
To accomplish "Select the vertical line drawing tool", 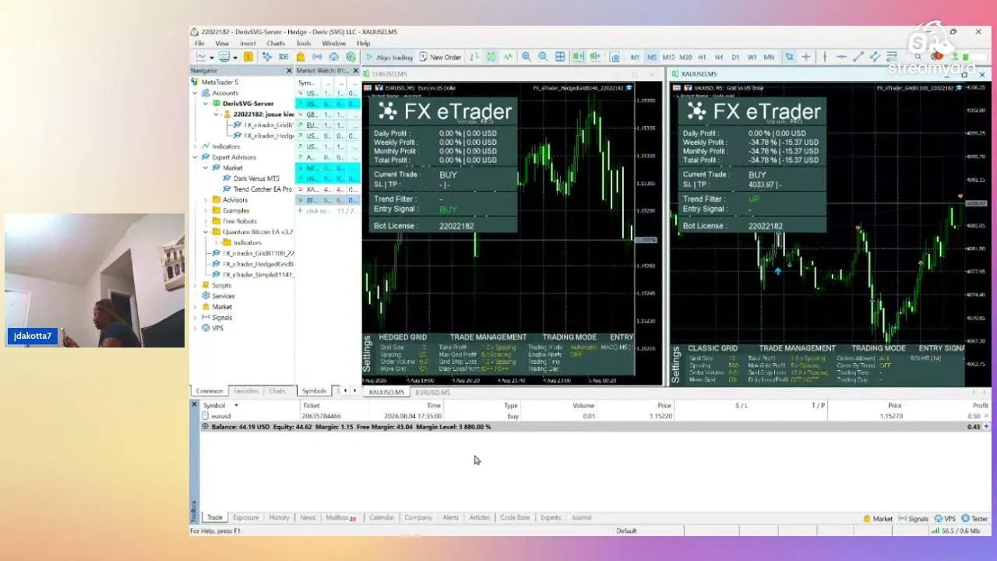I will tap(824, 57).
